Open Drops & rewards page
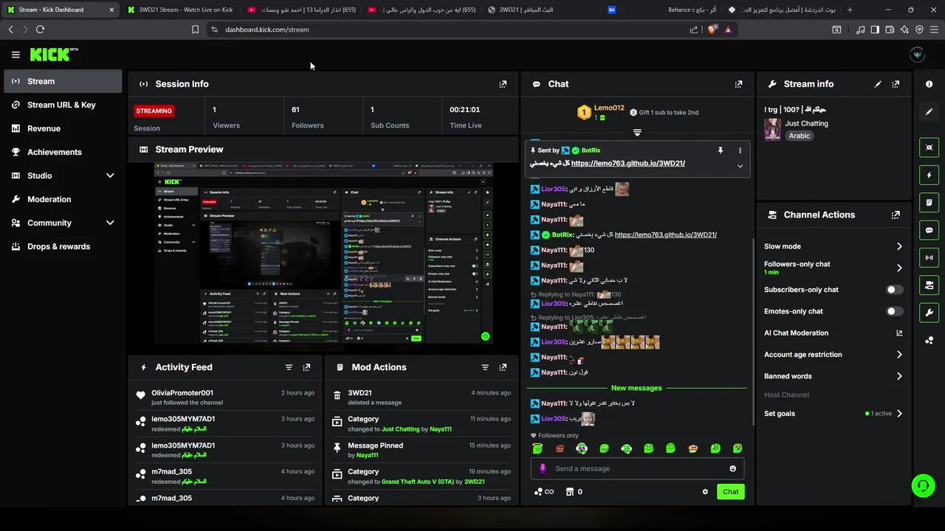 (x=63, y=246)
